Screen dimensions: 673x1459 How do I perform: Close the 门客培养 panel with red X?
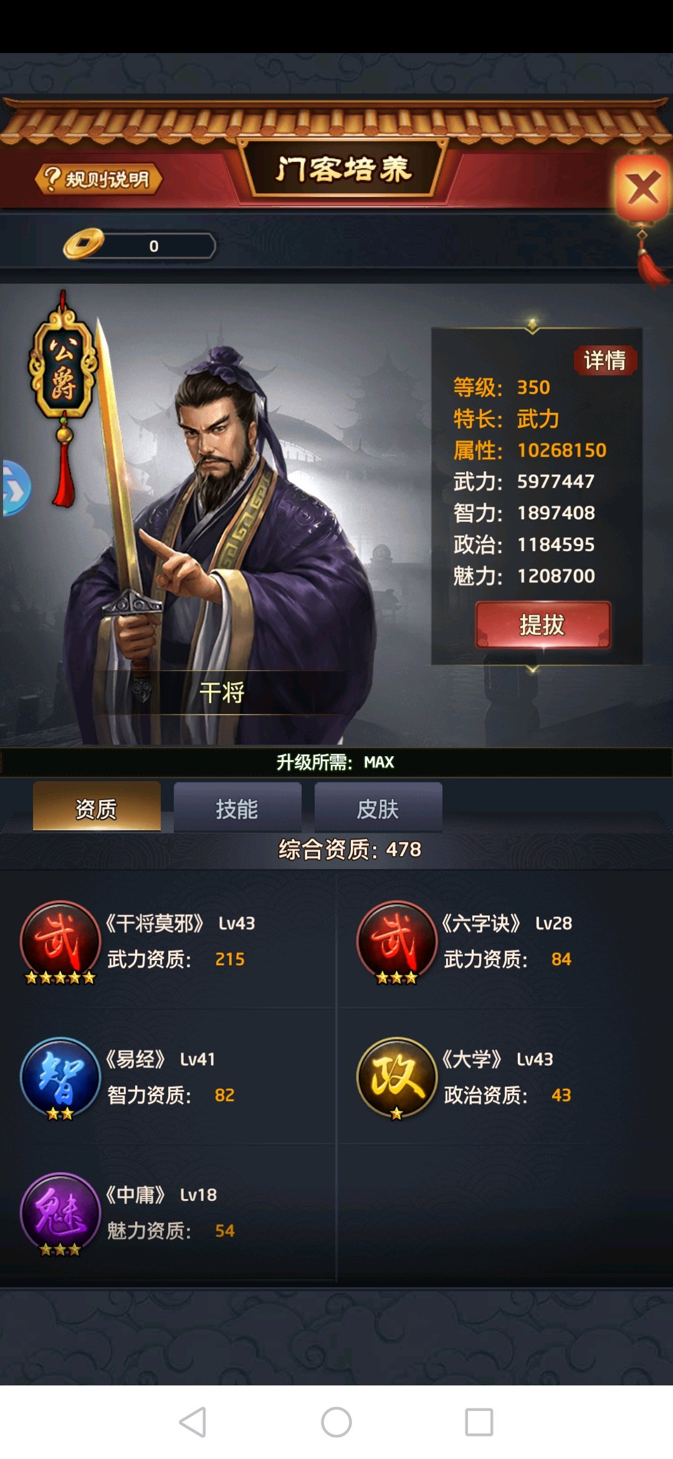click(x=642, y=188)
